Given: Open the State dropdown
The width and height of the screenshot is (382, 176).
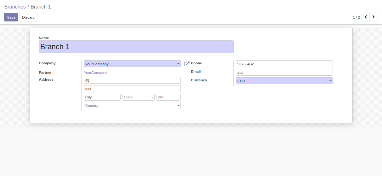Looking at the screenshot, I should [138, 97].
